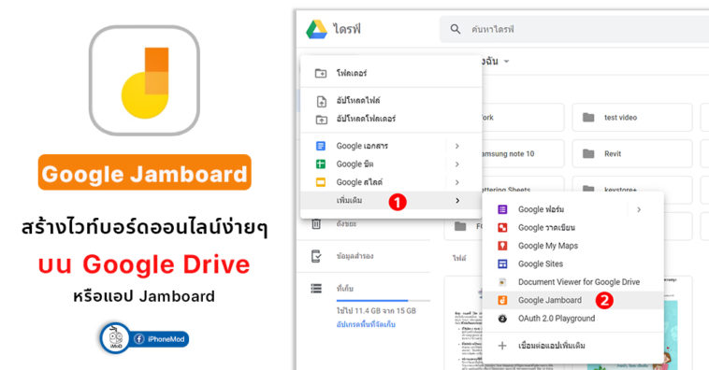The height and width of the screenshot is (370, 709).
Task: Select Google Forms in submenu
Action: click(x=573, y=209)
